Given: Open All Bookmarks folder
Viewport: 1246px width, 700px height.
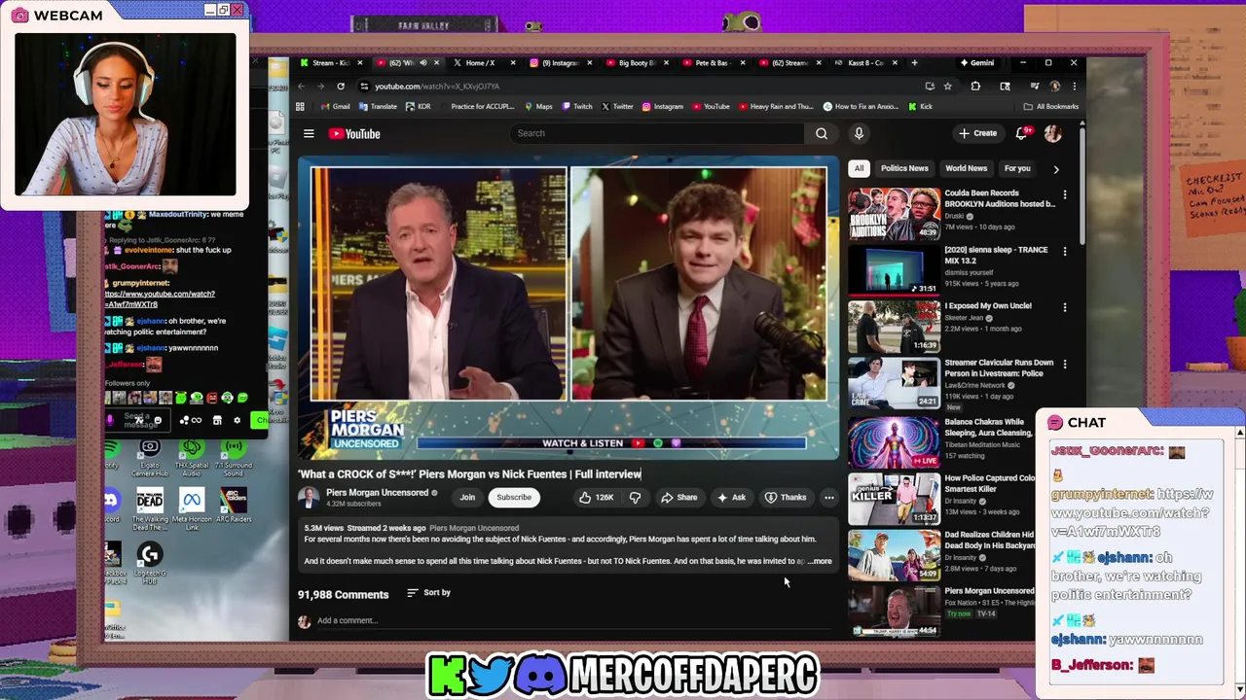Looking at the screenshot, I should tap(1051, 106).
